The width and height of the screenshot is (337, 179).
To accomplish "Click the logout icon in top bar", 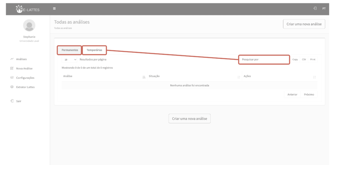I will tap(315, 9).
